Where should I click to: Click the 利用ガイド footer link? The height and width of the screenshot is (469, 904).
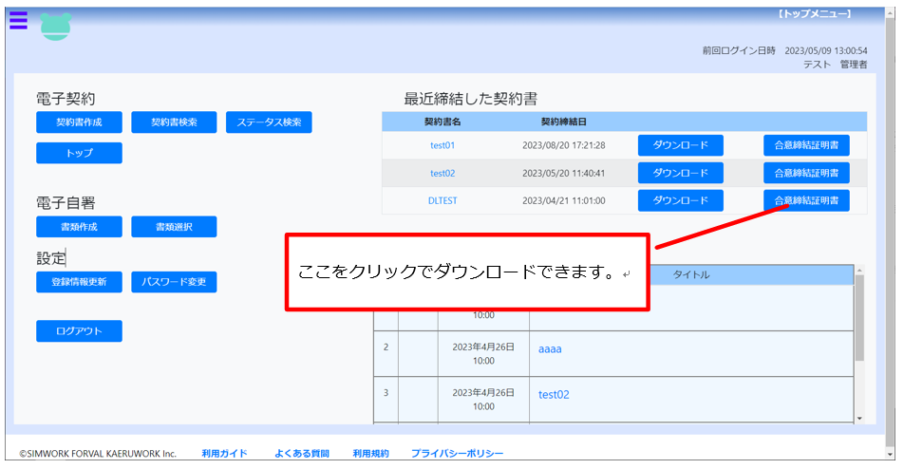[224, 454]
